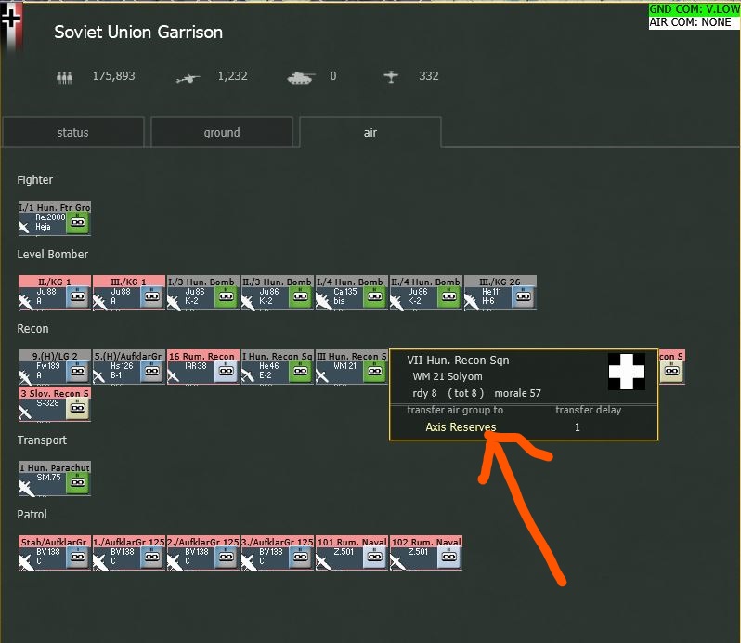Click the GND COM: V.LOW indicator

(694, 9)
